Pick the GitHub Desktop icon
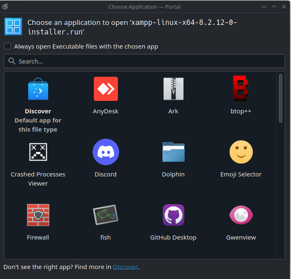The image size is (291, 279). pos(174,215)
